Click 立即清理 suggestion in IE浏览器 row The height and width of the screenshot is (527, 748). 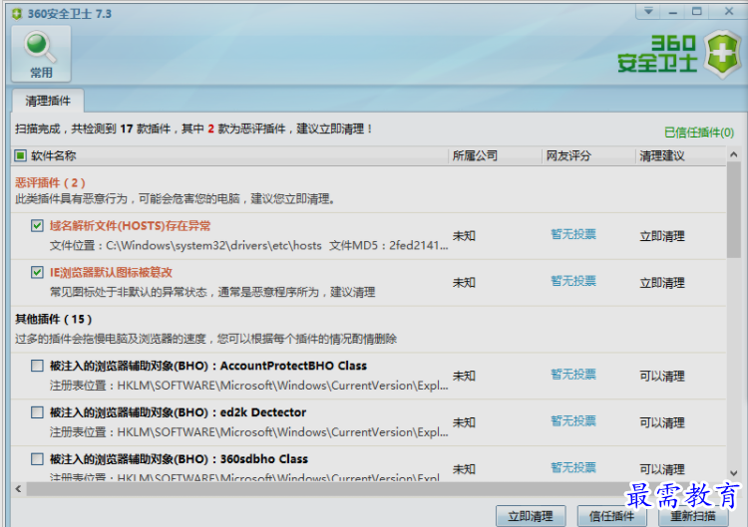click(x=662, y=283)
